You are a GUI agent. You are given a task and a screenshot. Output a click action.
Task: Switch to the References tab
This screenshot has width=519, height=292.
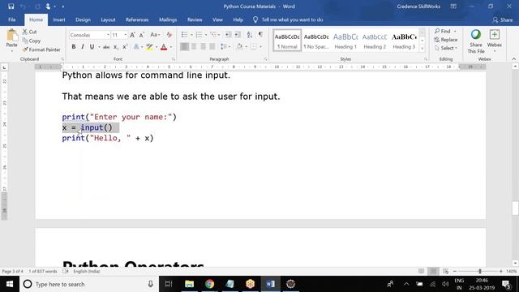137,19
